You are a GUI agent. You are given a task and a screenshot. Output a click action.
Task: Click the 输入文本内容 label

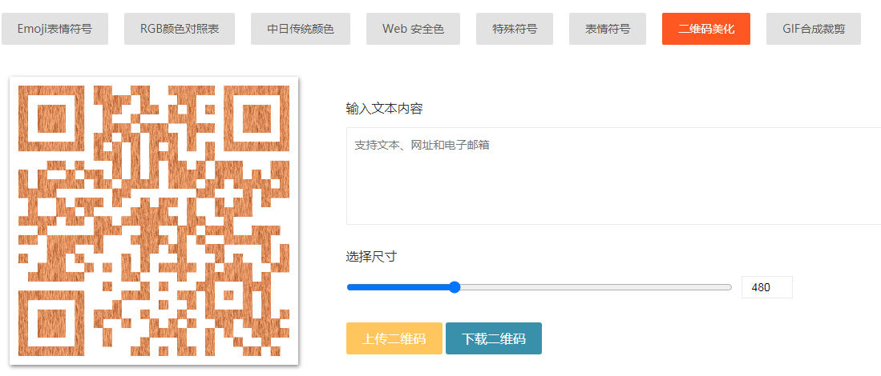(x=384, y=109)
